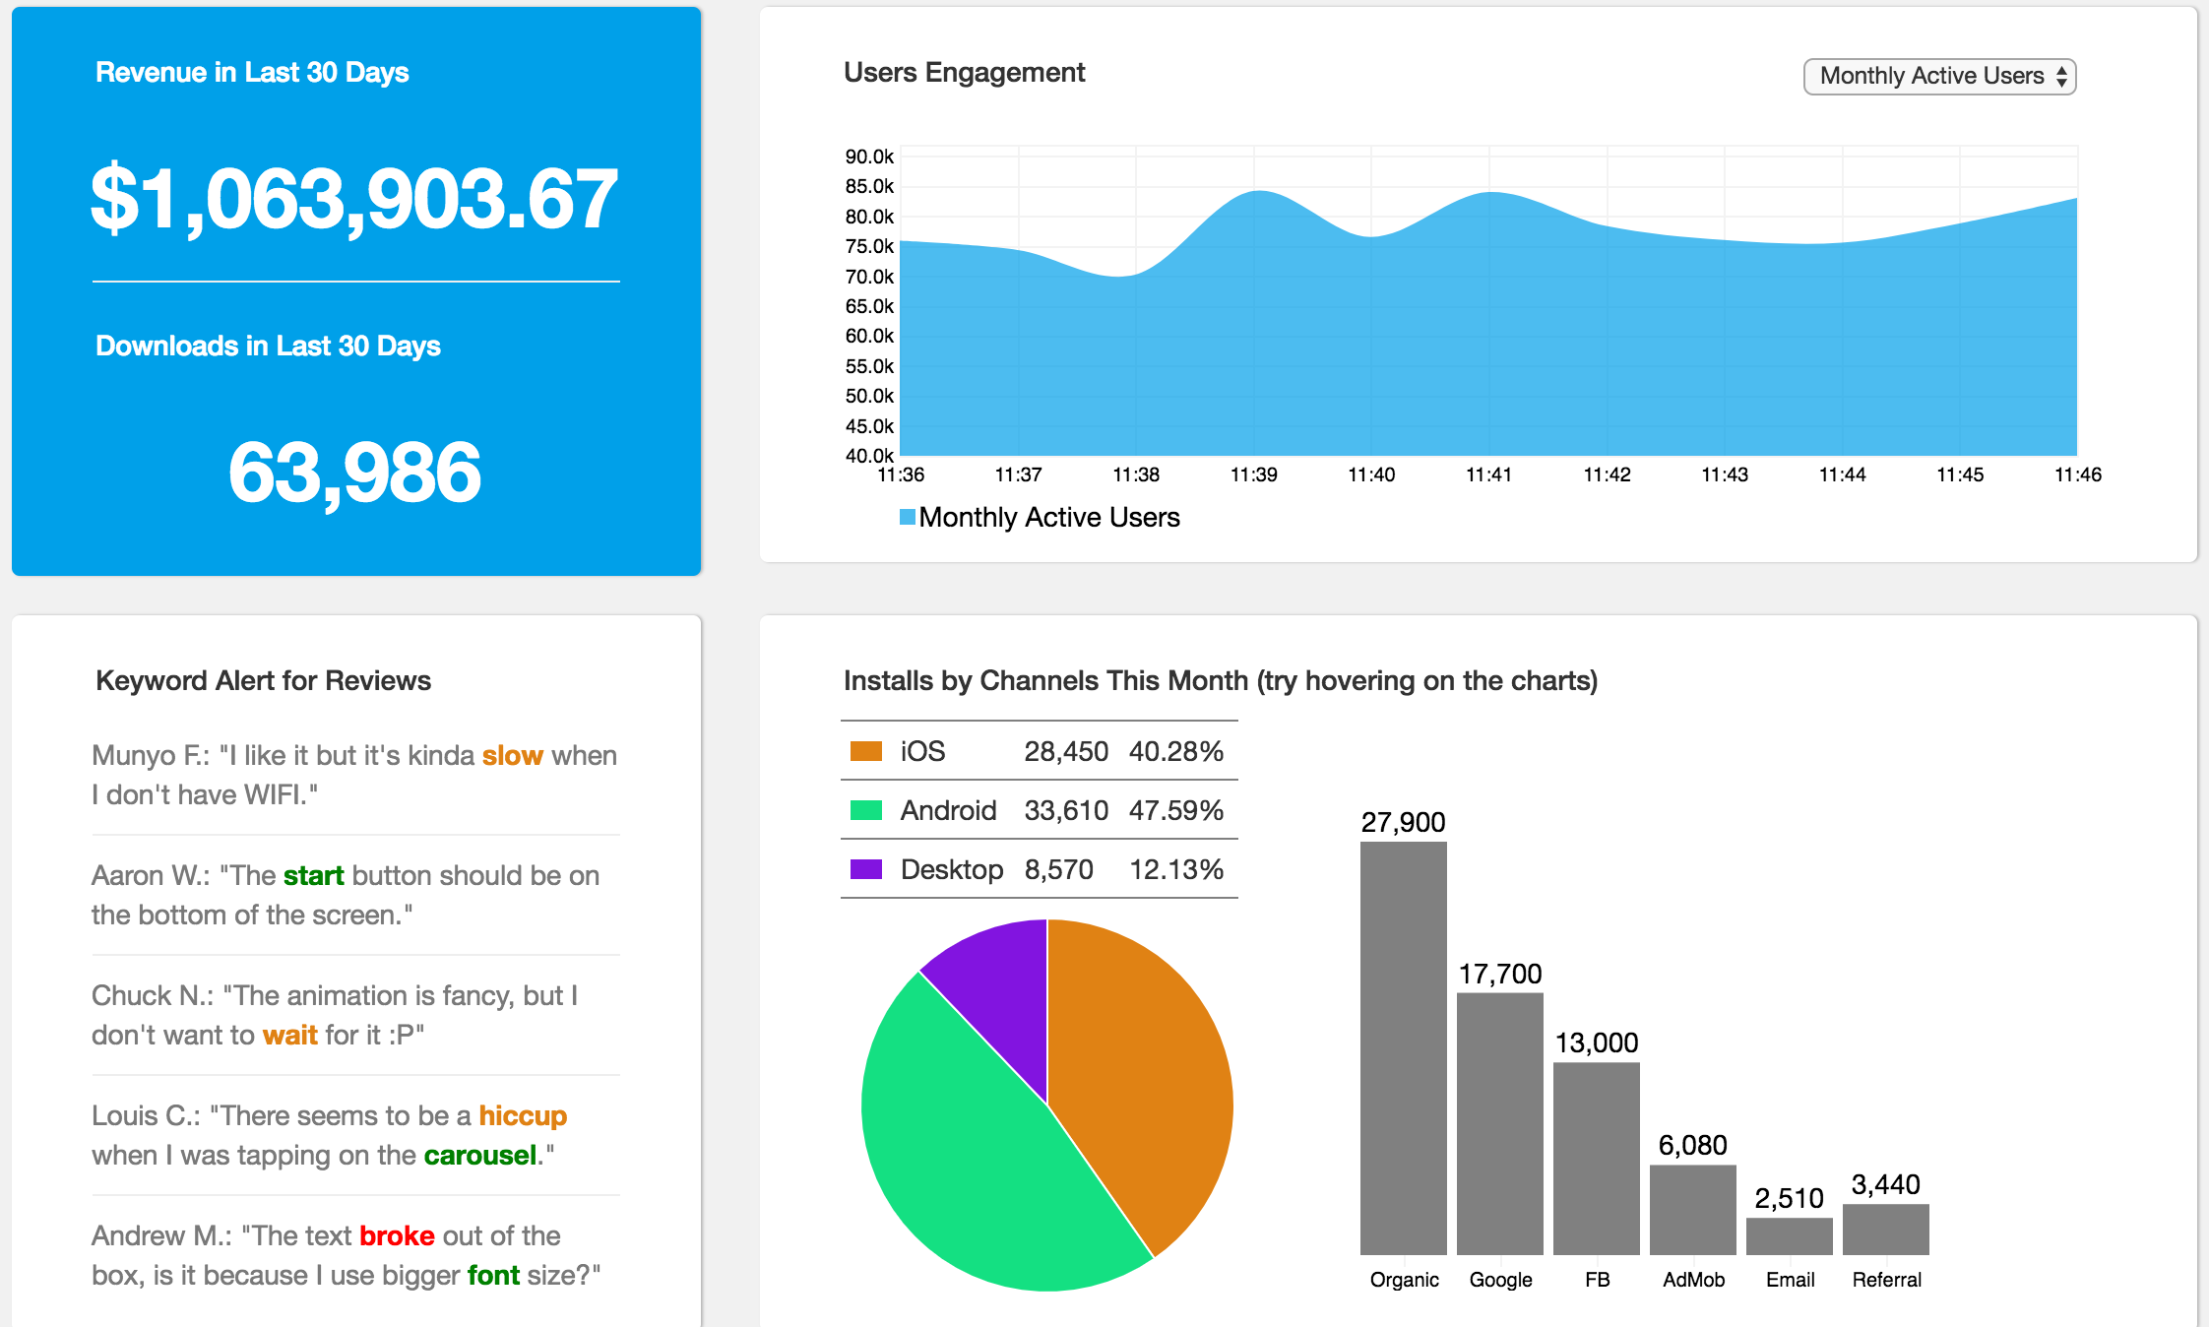Screen dimensions: 2209x1327
Task: Click iOS installs value 28,450
Action: (1066, 751)
